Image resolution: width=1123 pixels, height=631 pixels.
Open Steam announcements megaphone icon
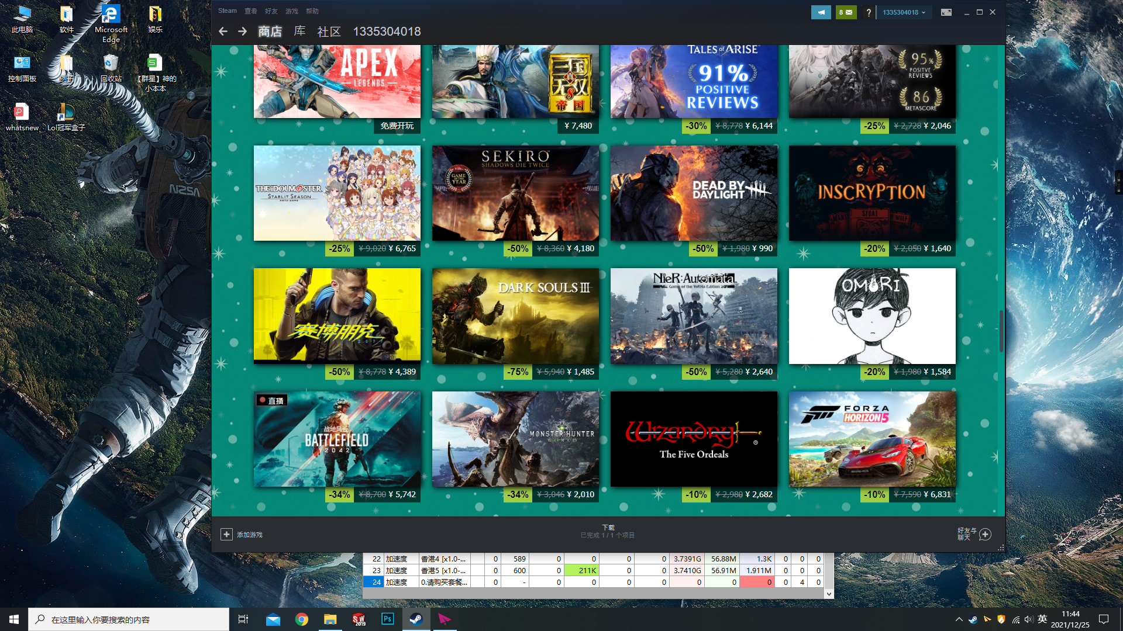(821, 12)
